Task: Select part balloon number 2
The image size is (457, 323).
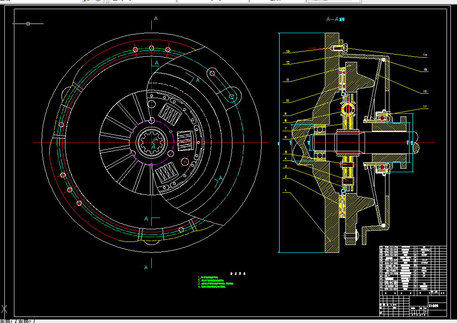Action: coord(286,176)
